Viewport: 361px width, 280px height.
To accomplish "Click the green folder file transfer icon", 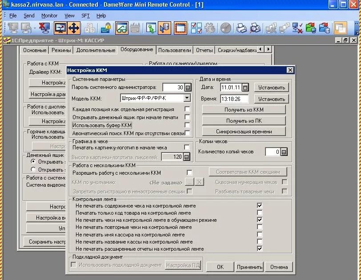I will pos(311,28).
